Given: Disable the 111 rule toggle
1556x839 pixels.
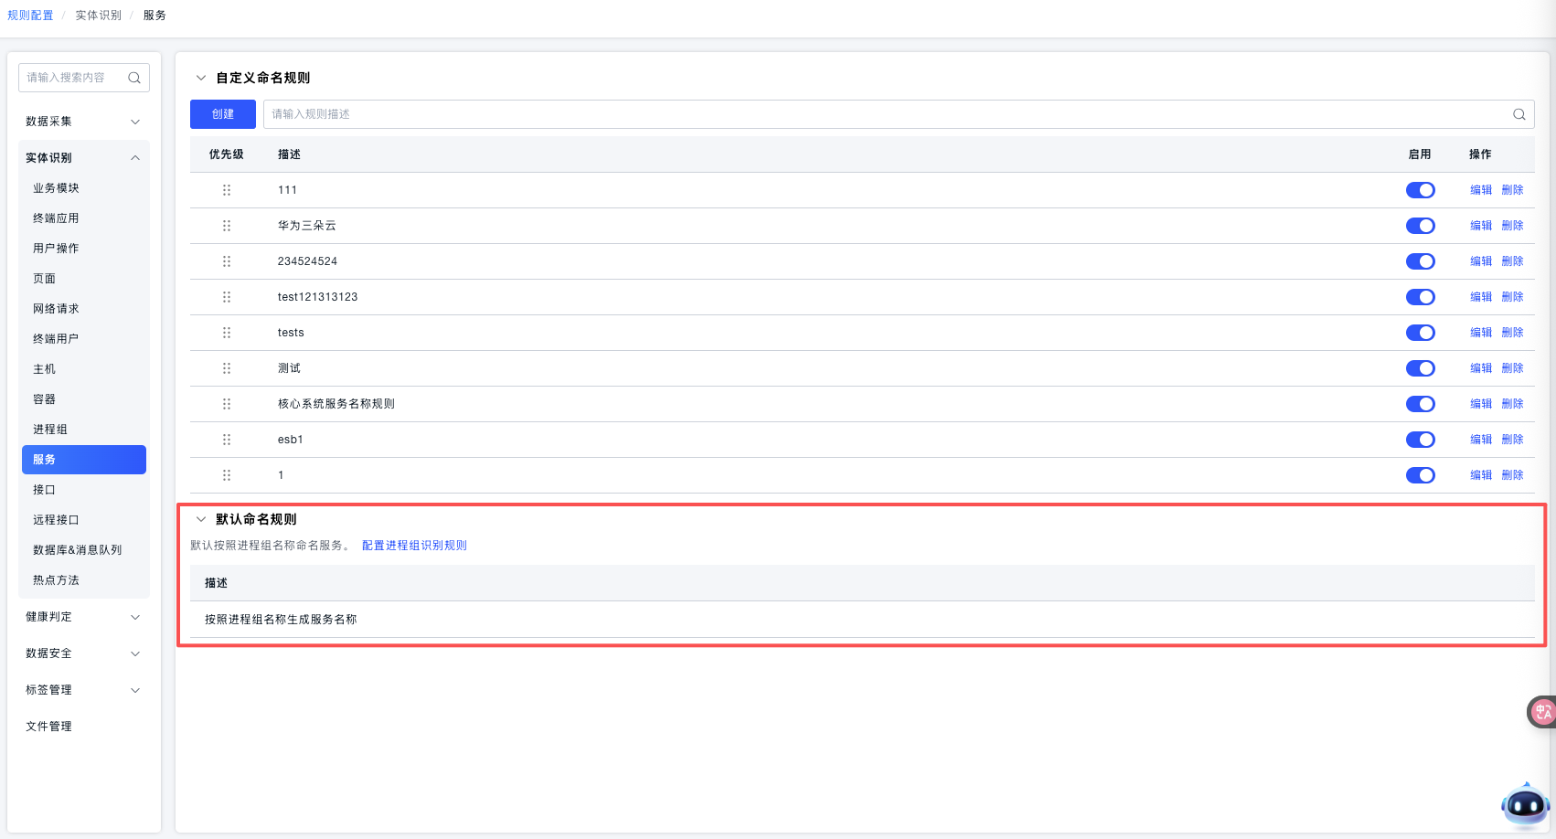Looking at the screenshot, I should pos(1420,190).
